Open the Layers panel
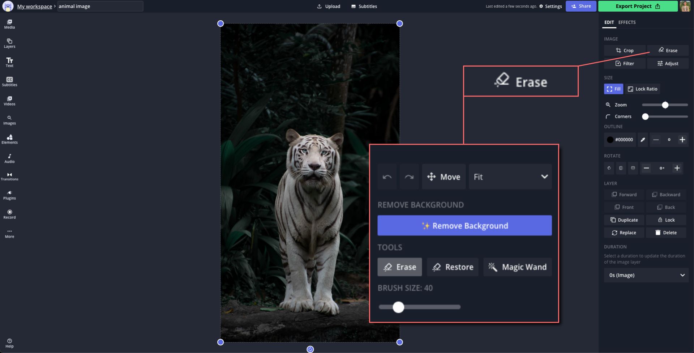The image size is (694, 353). tap(9, 43)
